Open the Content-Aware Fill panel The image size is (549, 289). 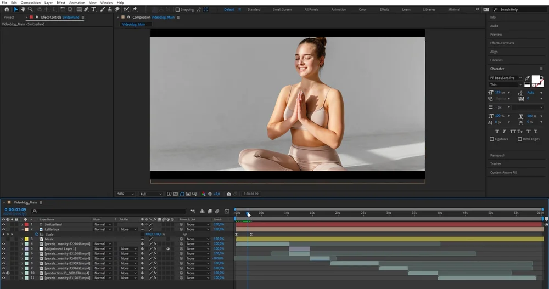click(503, 172)
